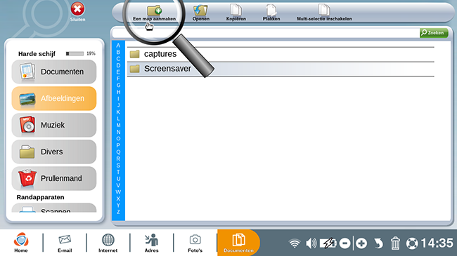Click the Wi-Fi status icon

pos(295,243)
